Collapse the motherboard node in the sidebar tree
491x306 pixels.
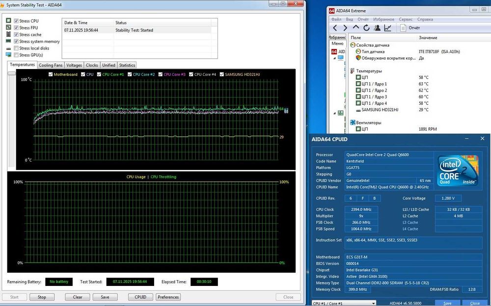point(334,113)
